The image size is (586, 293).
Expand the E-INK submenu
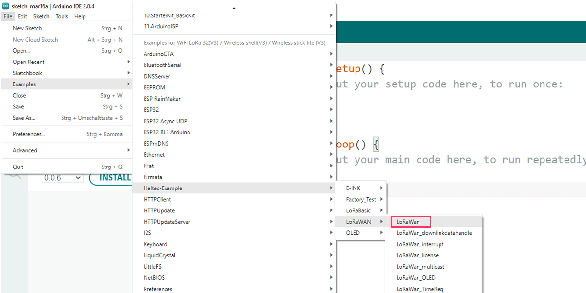pyautogui.click(x=361, y=188)
